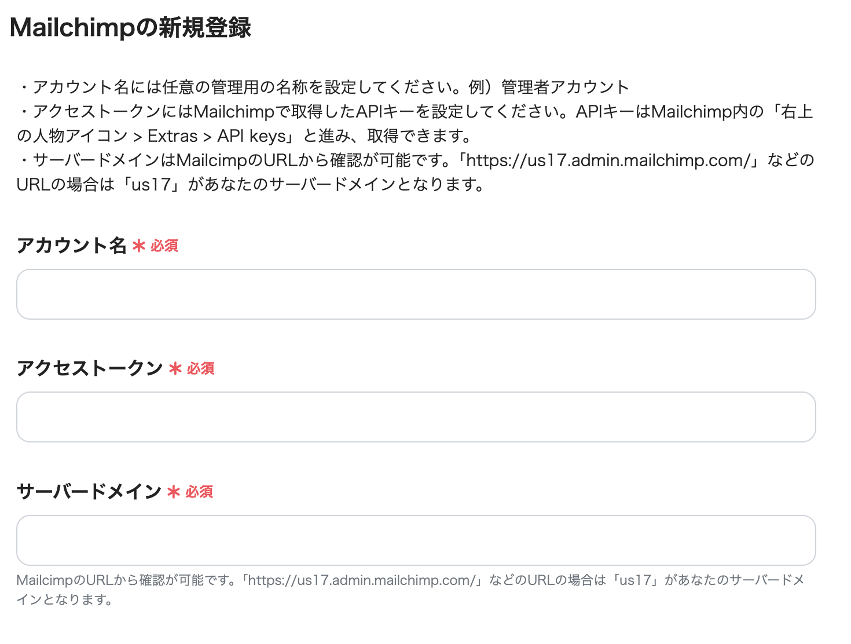Click the heading "Mailchimpの新規登録"

click(x=131, y=27)
